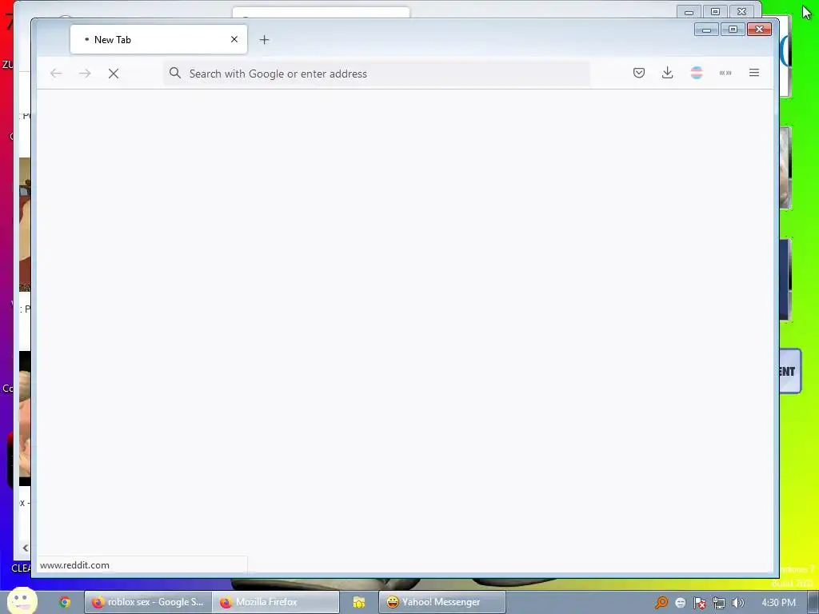Image resolution: width=819 pixels, height=614 pixels.
Task: Launch Google Chrome from the taskbar
Action: pos(65,602)
